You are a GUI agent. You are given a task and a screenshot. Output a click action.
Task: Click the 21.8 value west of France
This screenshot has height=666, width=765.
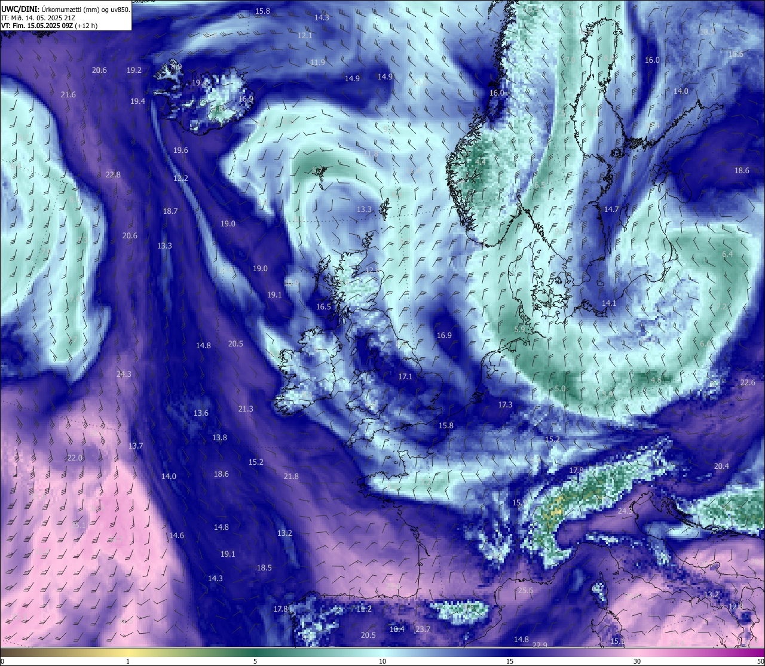291,477
